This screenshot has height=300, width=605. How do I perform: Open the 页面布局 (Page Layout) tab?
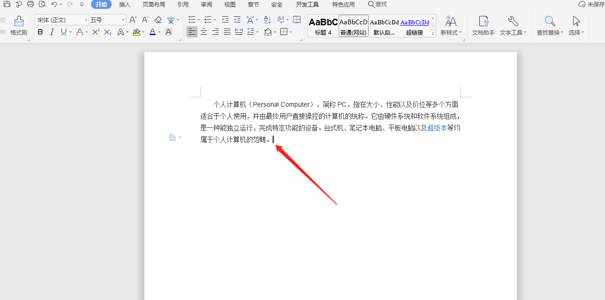click(x=153, y=4)
